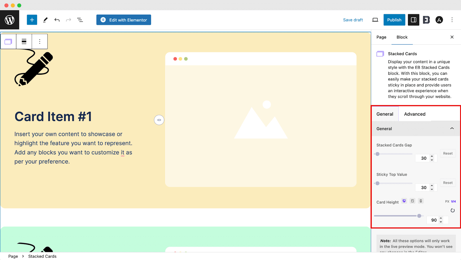Click the Sticky Top Value number field
Image resolution: width=461 pixels, height=260 pixels.
tap(426, 188)
